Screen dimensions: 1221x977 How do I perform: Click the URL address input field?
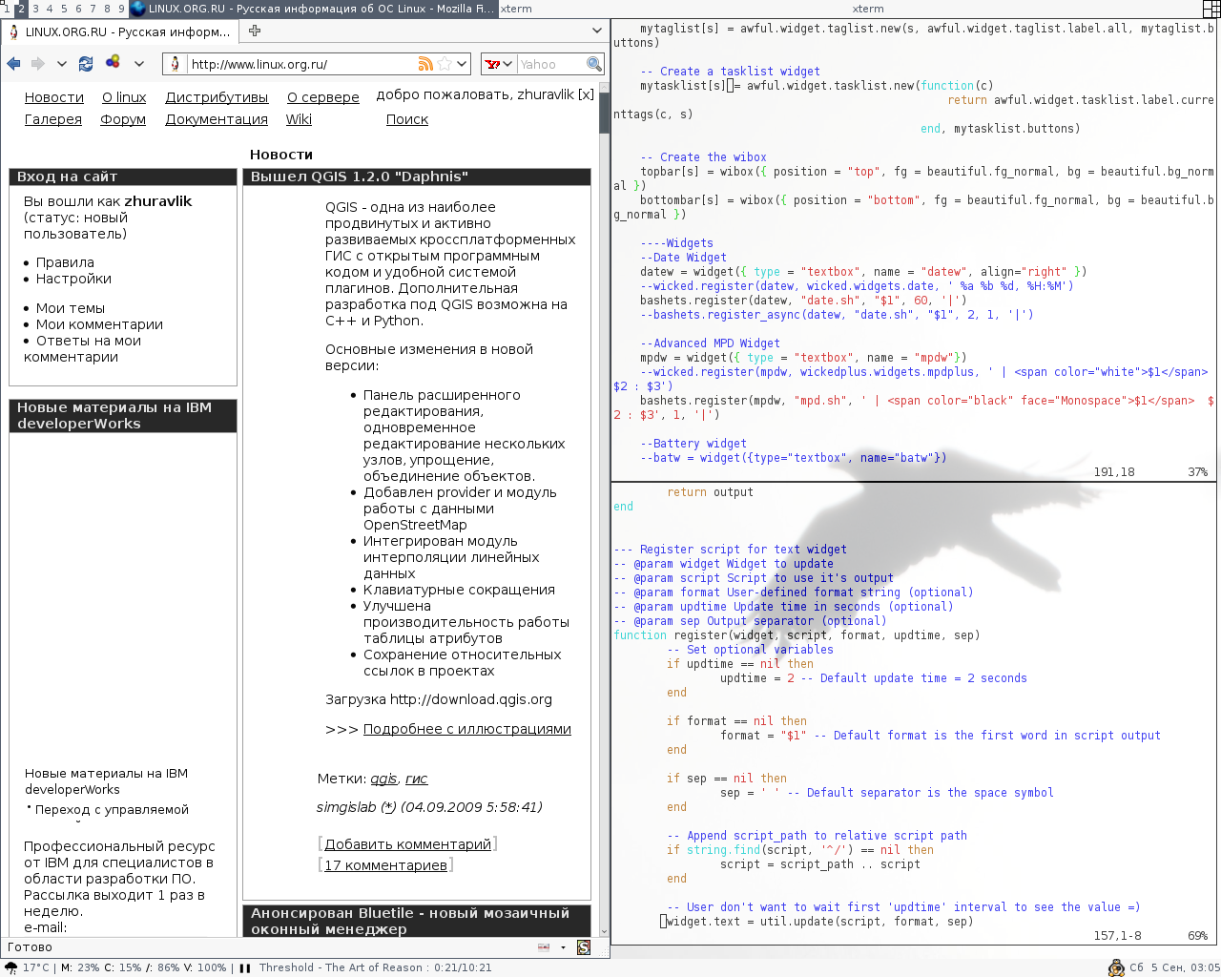[300, 64]
